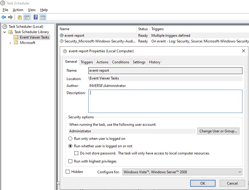Viewport: 249px width, 190px height.
Task: Open the Configure for dropdown
Action: (x=239, y=172)
